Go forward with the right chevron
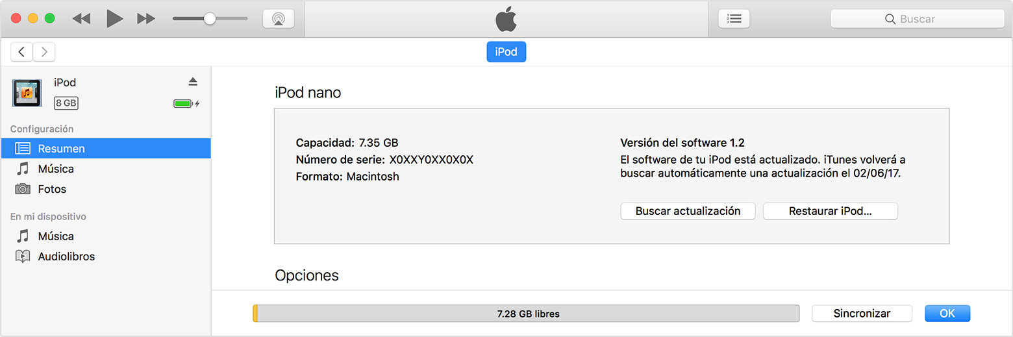 point(44,52)
